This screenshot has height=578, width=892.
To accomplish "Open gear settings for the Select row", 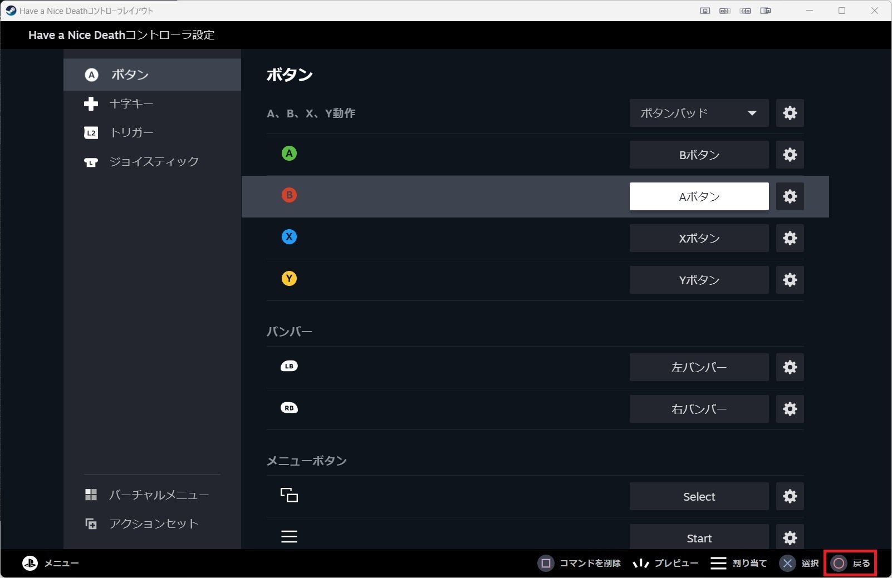I will coord(790,496).
